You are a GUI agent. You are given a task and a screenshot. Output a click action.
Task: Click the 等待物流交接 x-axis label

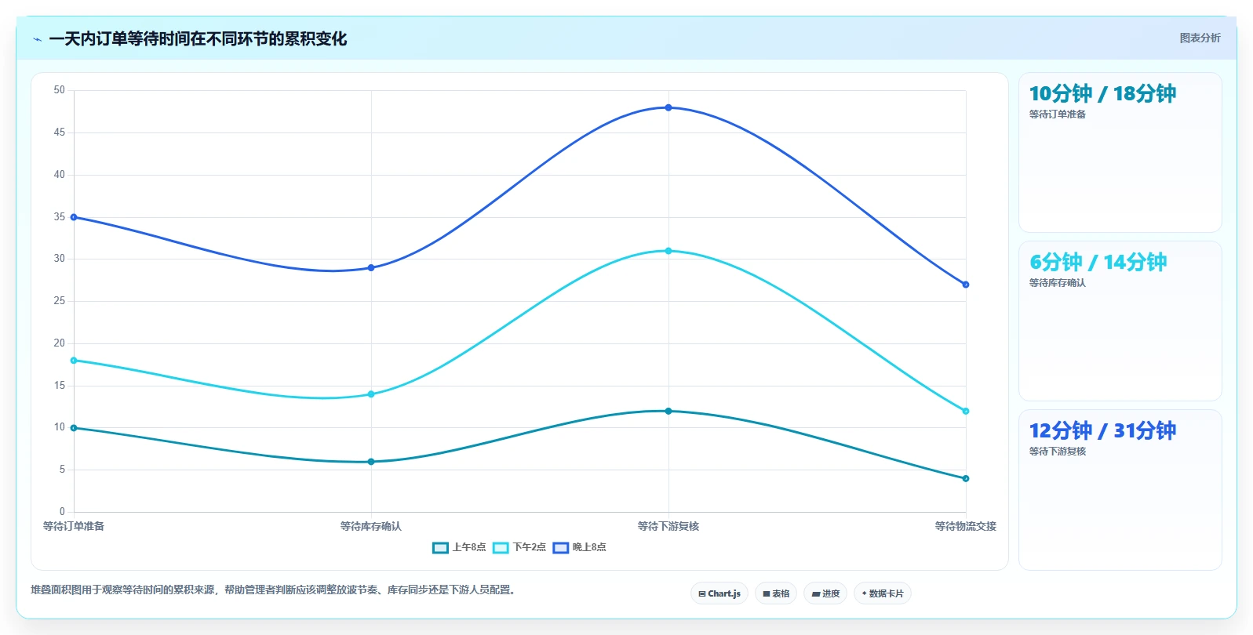(x=966, y=526)
